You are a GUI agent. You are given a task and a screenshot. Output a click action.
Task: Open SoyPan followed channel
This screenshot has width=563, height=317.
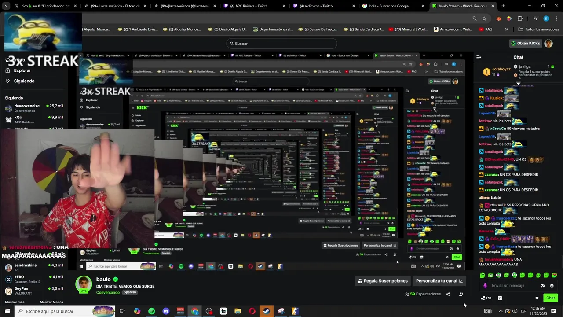34,291
